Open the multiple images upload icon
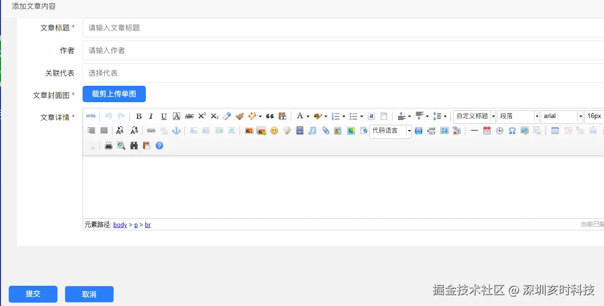604x306 pixels. (x=262, y=131)
